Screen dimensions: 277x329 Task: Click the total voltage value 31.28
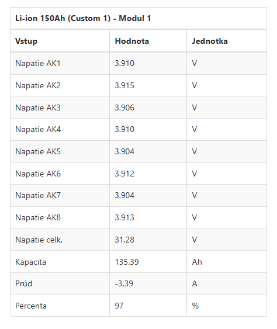(124, 240)
